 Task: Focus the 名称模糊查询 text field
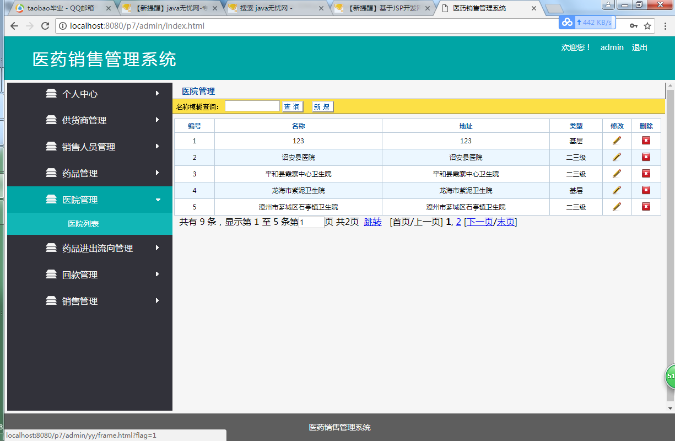(x=252, y=106)
